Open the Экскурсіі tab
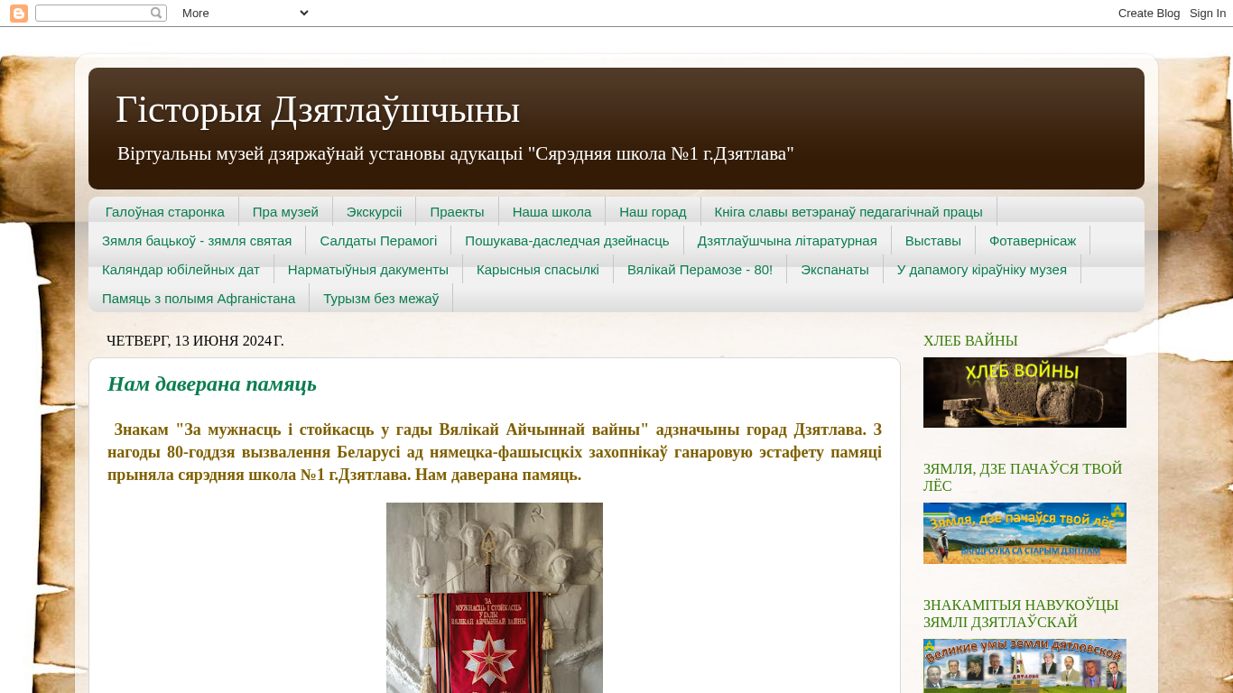The width and height of the screenshot is (1233, 693). (x=375, y=212)
